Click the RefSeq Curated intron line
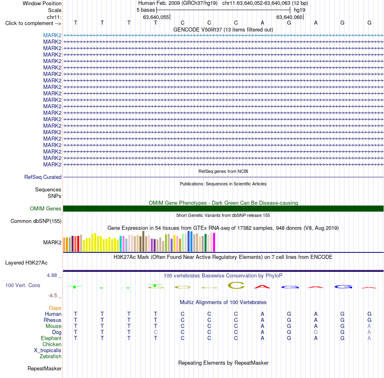384x378 pixels. (223, 177)
